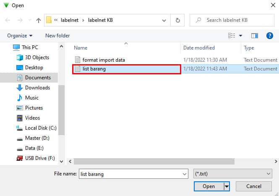
Task: Close the Open dialog
Action: pos(273,5)
